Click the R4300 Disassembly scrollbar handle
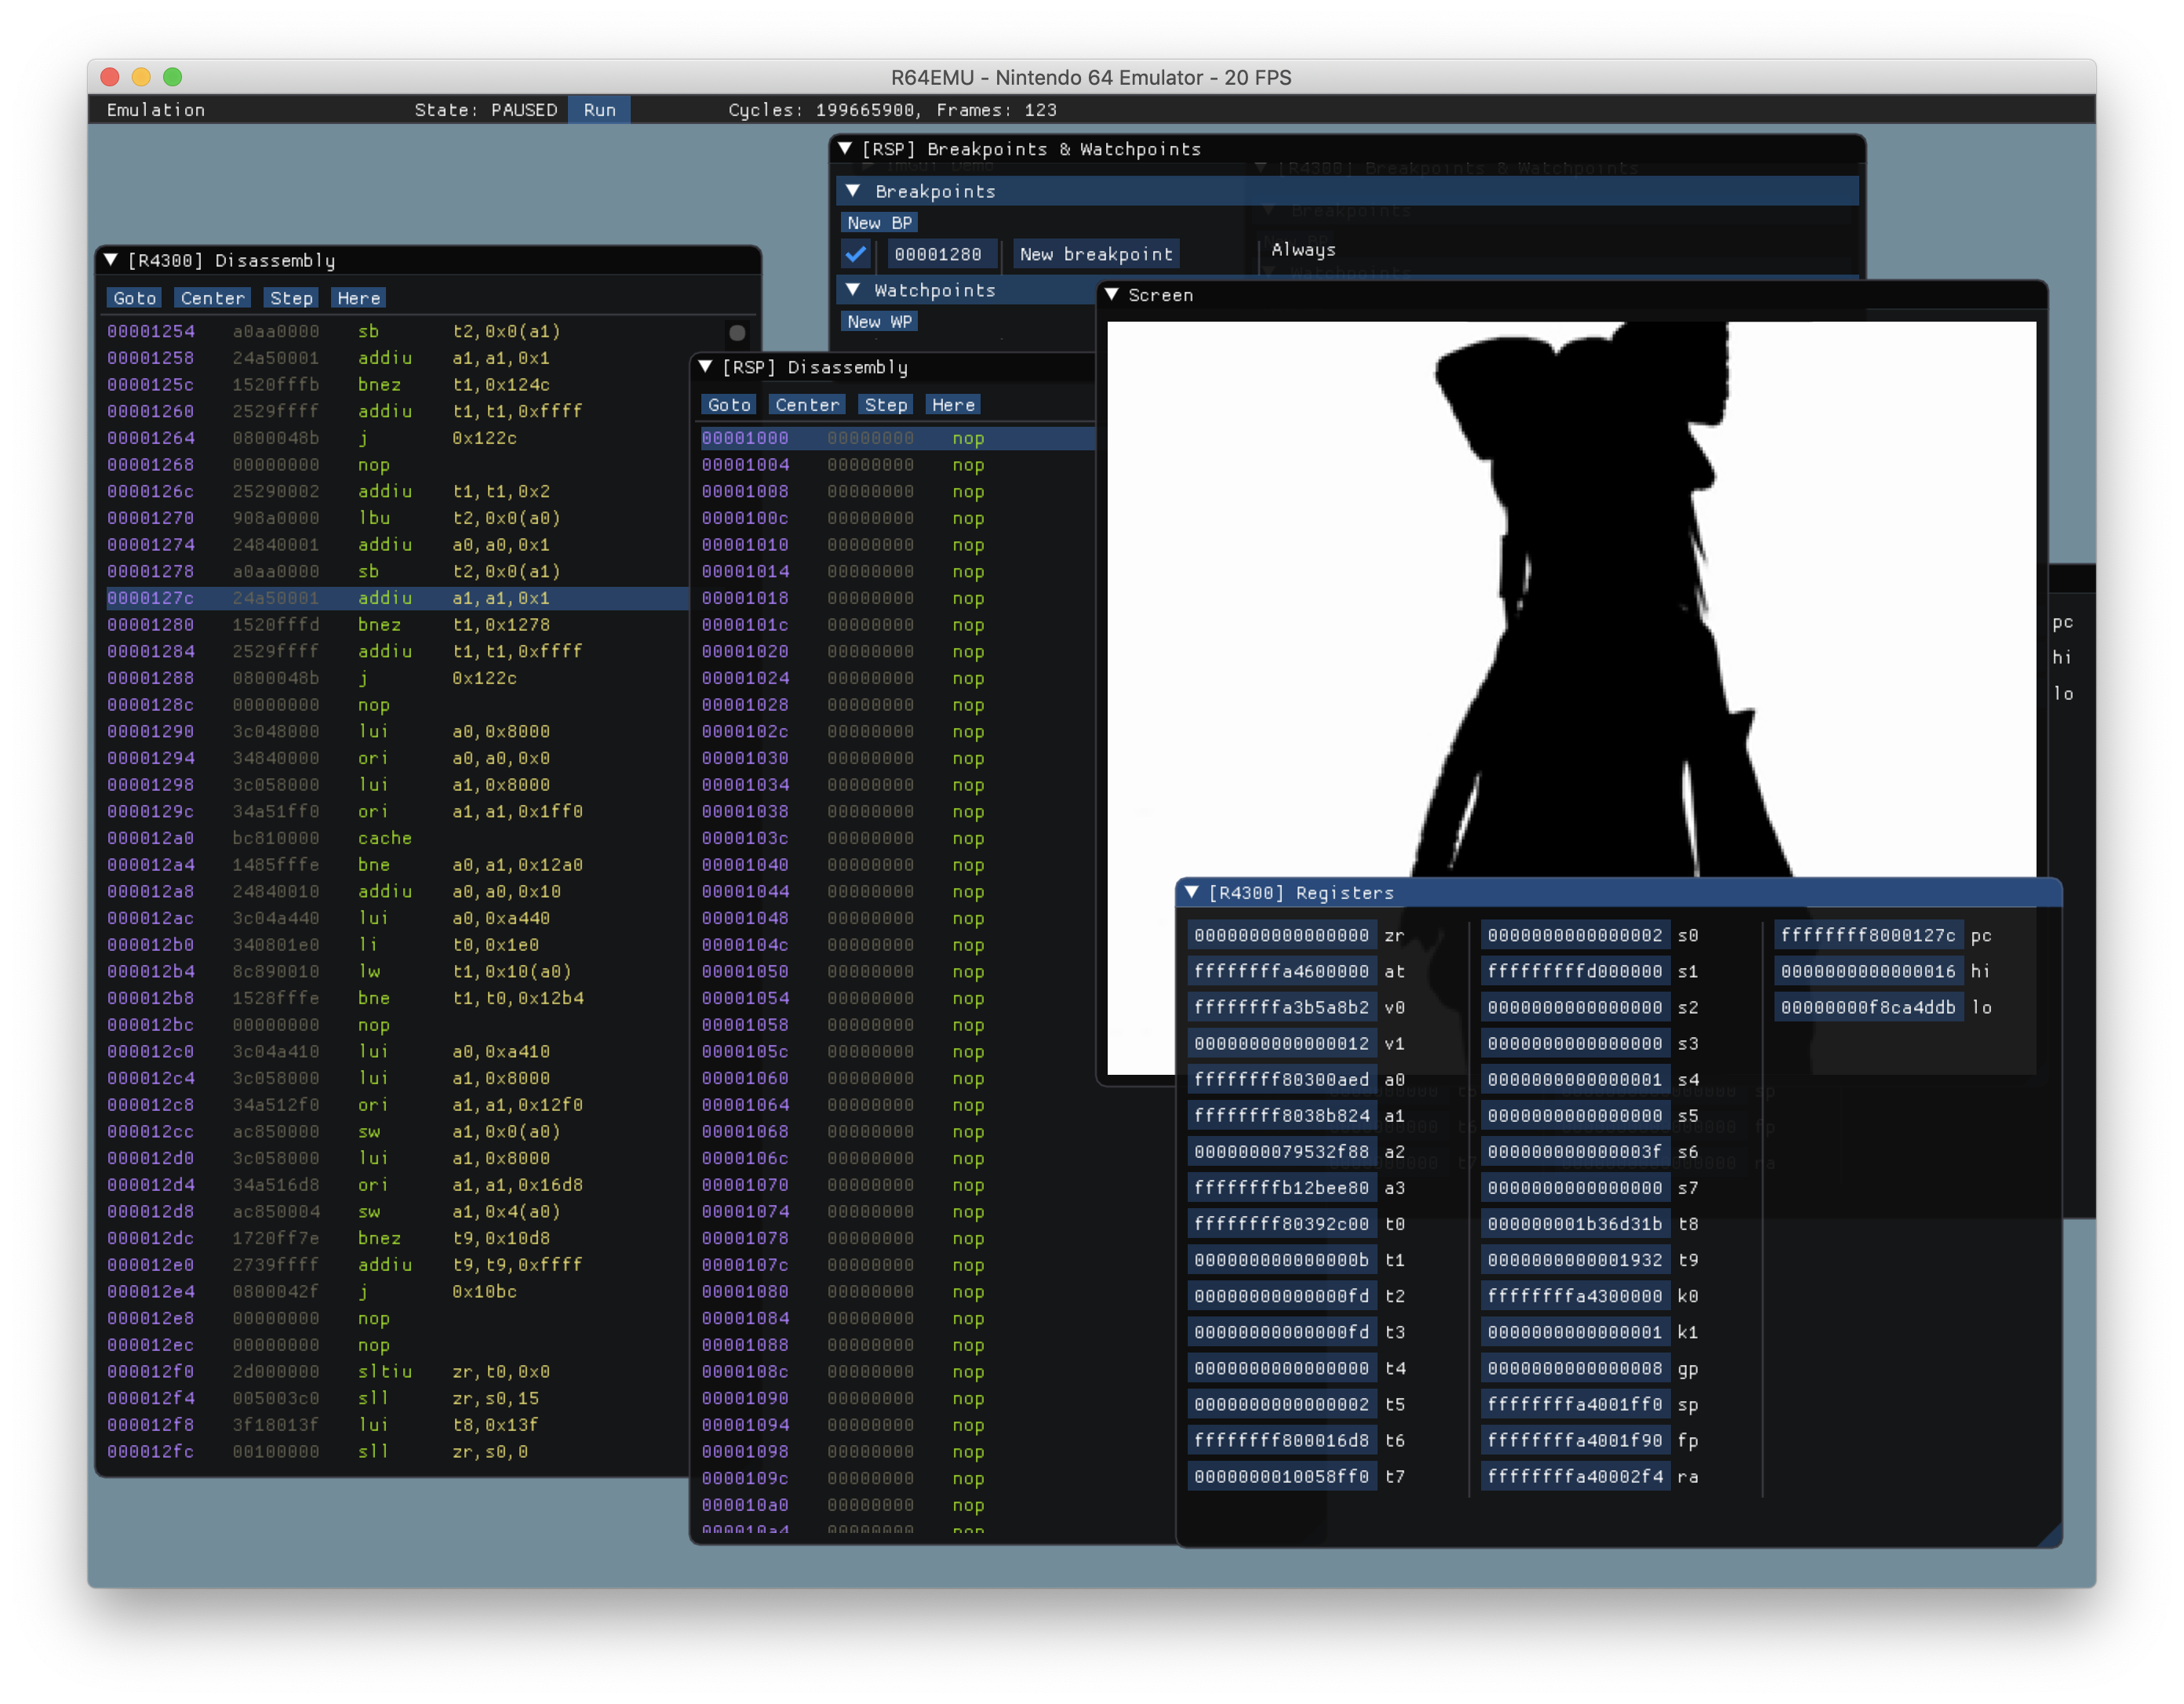Screen dimensions: 2184x1704 (x=737, y=333)
